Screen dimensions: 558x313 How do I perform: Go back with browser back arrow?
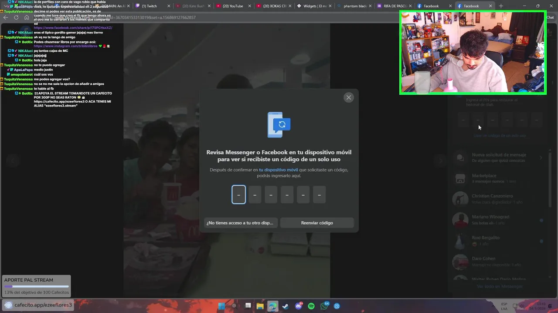6,17
